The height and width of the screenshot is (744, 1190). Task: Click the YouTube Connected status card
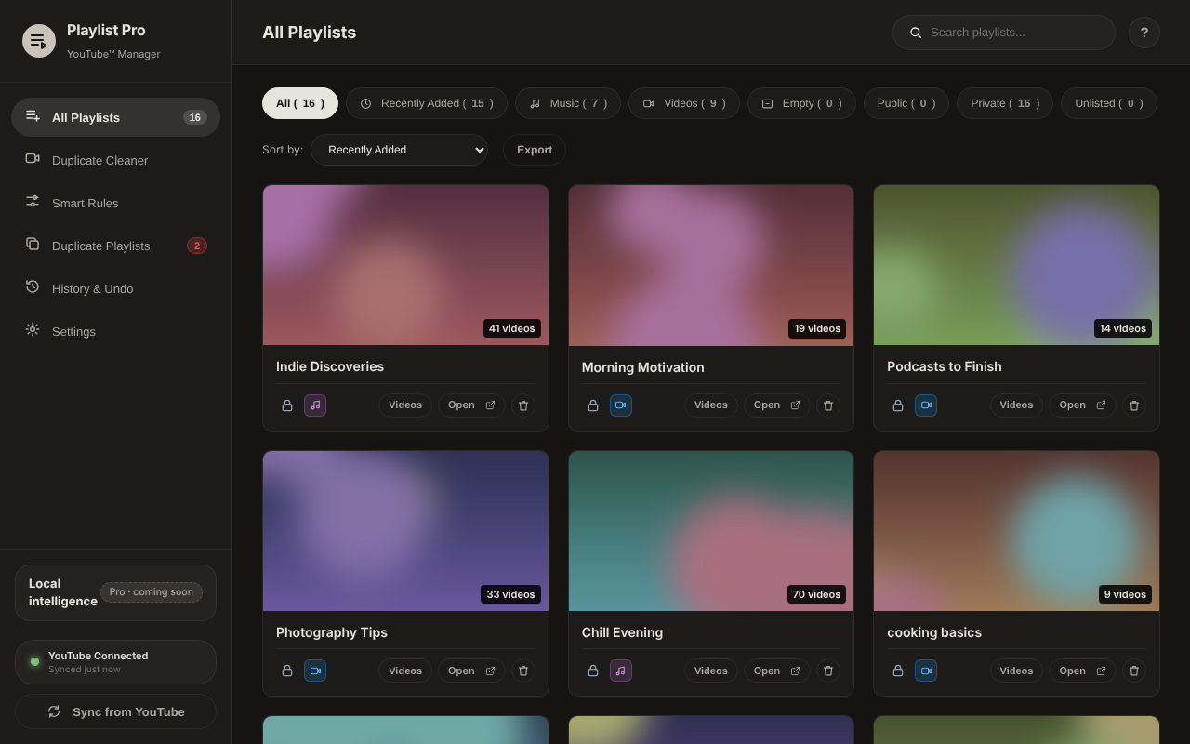click(115, 662)
